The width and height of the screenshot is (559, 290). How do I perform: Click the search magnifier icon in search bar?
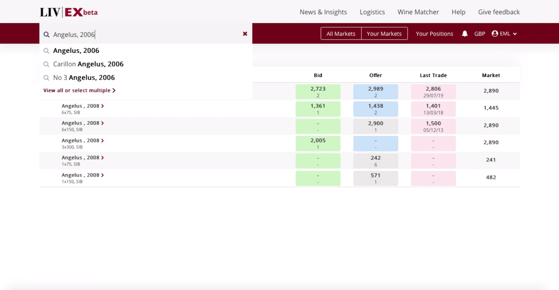coord(46,35)
